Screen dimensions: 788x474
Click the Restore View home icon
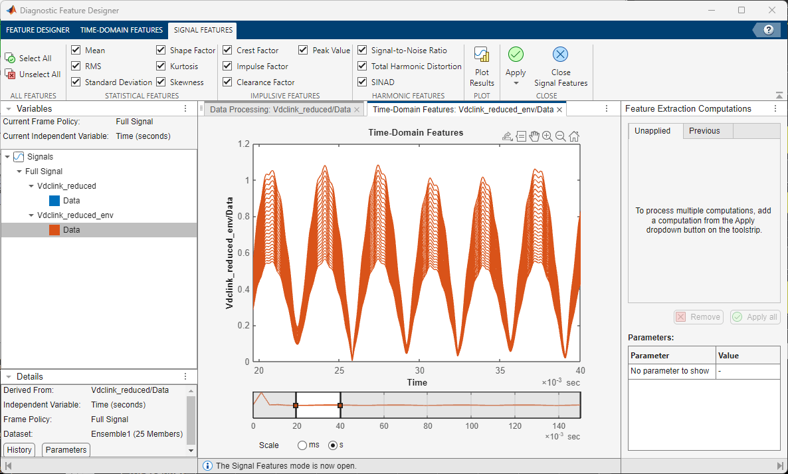[573, 136]
